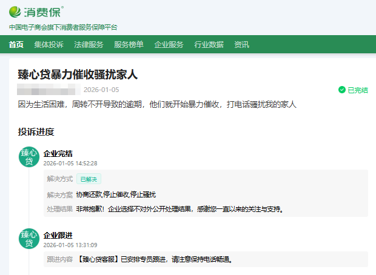
Task: Click the 2026-01-05 14:52:28 timestamp
Action: pyautogui.click(x=70, y=163)
